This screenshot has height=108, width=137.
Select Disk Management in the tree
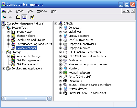27,64
